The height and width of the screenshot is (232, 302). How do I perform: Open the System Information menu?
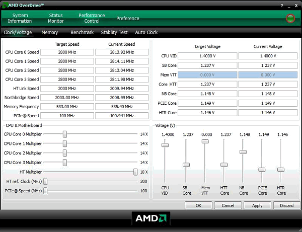pos(20,18)
